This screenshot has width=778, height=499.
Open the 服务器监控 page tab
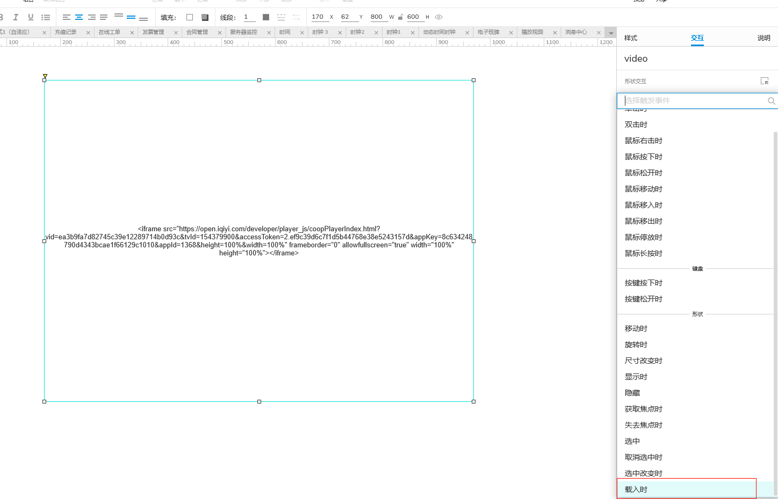tap(243, 32)
